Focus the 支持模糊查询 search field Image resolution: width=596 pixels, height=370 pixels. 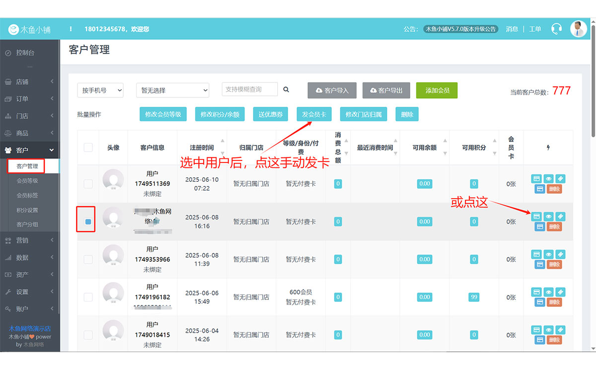pyautogui.click(x=249, y=89)
